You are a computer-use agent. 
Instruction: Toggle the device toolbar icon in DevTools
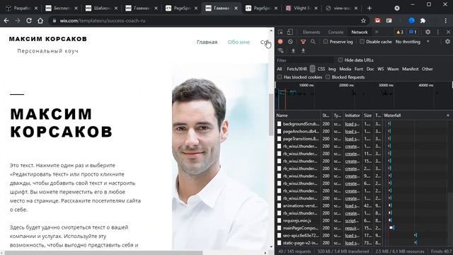[x=289, y=32]
